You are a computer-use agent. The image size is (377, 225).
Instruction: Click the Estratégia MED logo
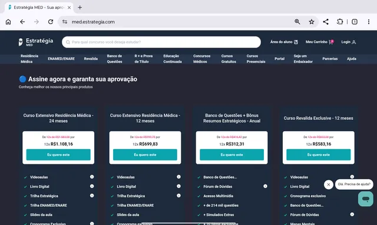pyautogui.click(x=36, y=42)
